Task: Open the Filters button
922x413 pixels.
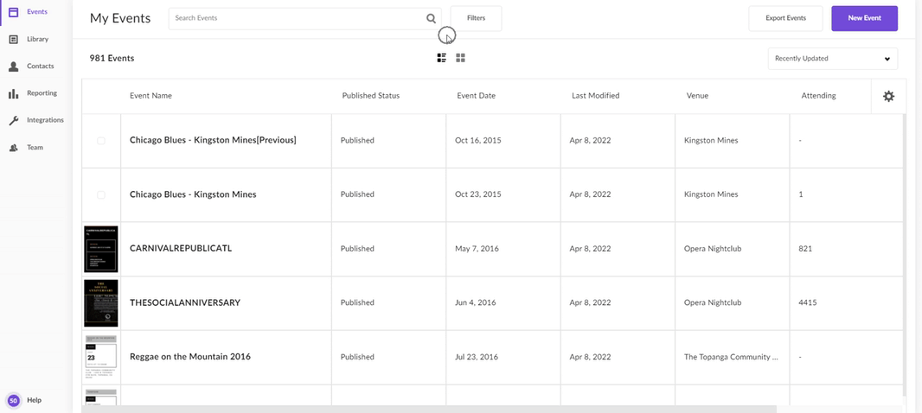Action: coord(476,18)
